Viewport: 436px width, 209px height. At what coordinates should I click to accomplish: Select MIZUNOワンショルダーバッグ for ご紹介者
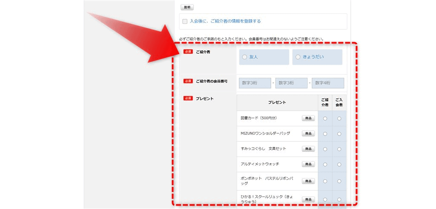[x=325, y=134]
